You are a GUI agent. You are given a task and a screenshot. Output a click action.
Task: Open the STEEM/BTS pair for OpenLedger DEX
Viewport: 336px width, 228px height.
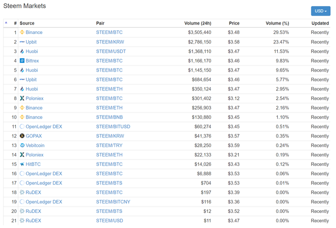[x=109, y=183]
